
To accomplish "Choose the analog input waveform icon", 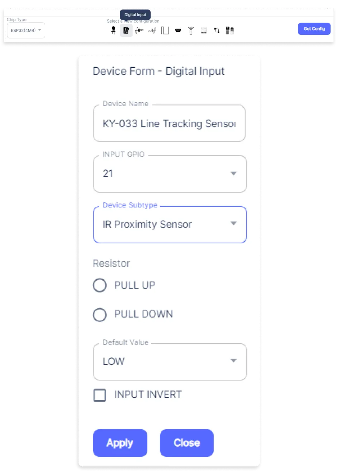I will pos(139,31).
